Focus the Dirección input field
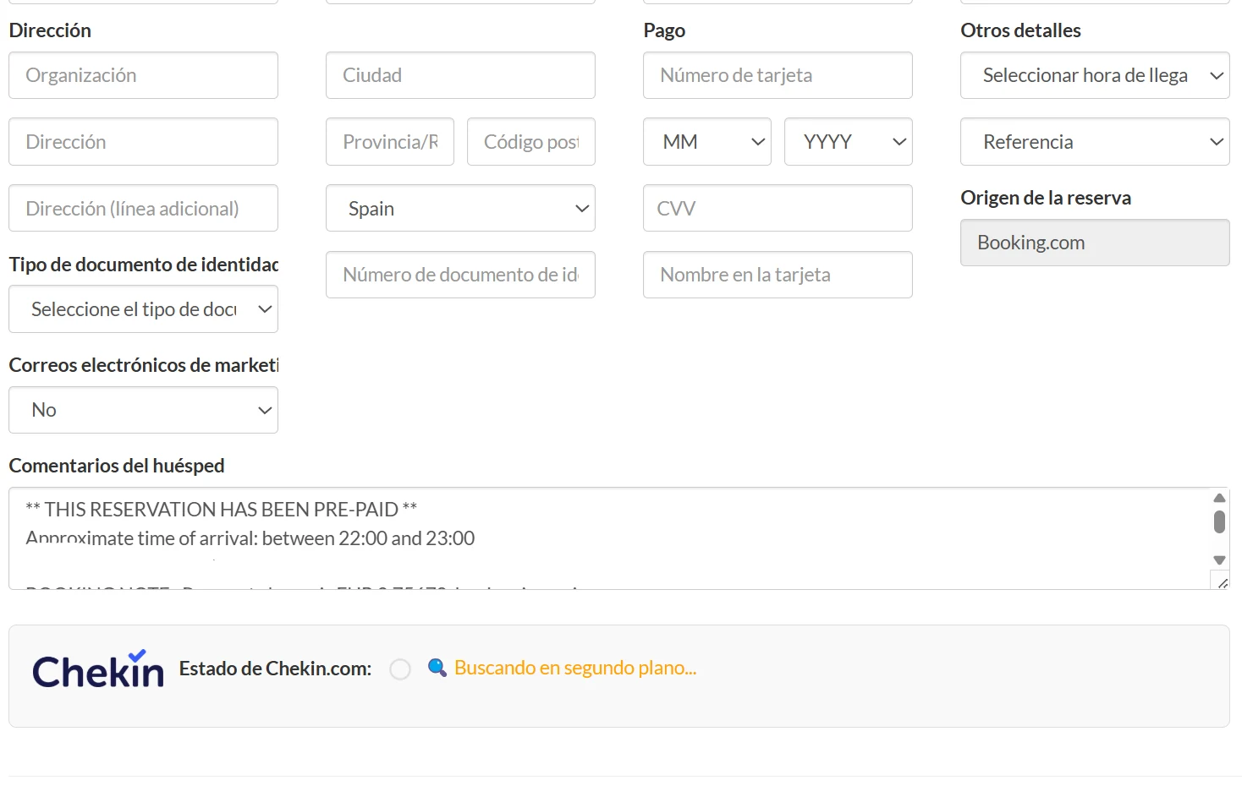 pos(143,142)
